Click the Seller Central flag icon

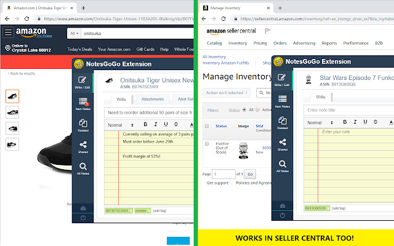tap(267, 31)
